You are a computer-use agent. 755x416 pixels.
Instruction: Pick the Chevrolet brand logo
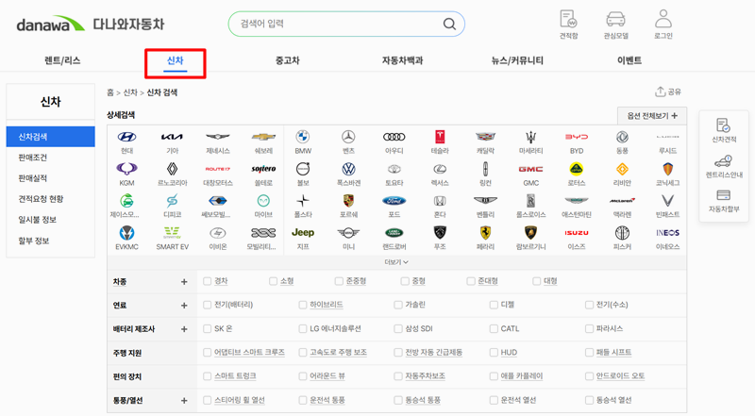pyautogui.click(x=263, y=137)
